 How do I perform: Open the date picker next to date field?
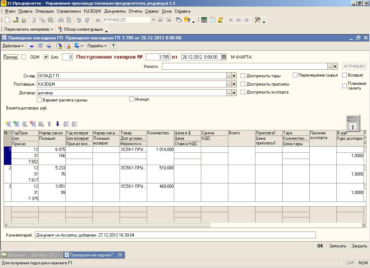224,57
